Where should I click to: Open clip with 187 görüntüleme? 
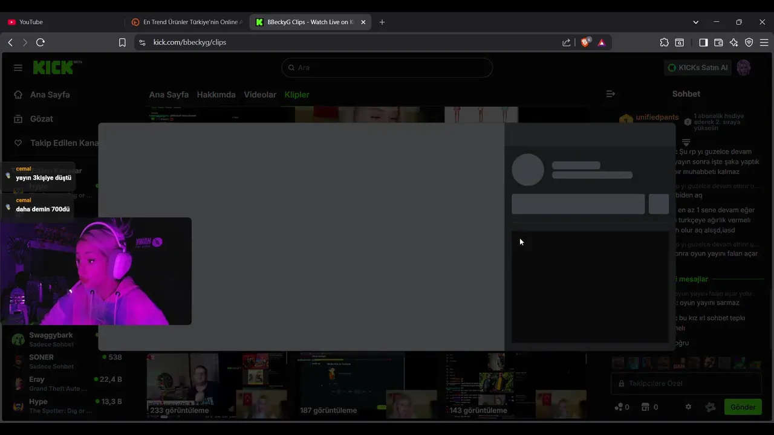[366, 386]
